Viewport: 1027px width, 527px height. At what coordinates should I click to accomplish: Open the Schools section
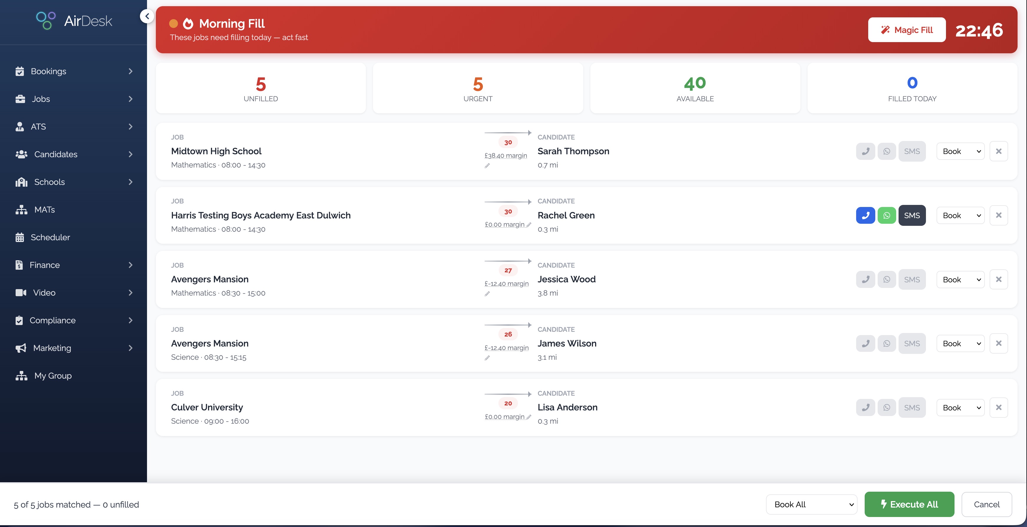[x=49, y=182]
